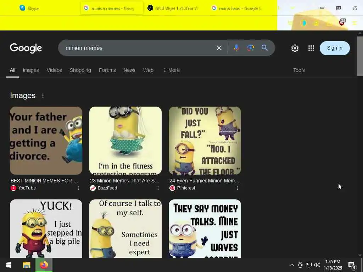Open the notification center with 4 alerts
This screenshot has width=363, height=272.
pos(352,265)
